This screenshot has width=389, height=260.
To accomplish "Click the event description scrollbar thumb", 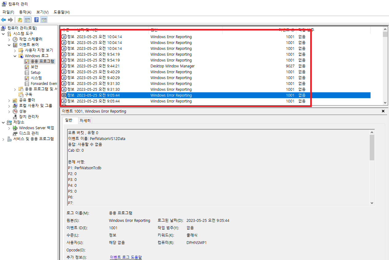I will [x=372, y=147].
